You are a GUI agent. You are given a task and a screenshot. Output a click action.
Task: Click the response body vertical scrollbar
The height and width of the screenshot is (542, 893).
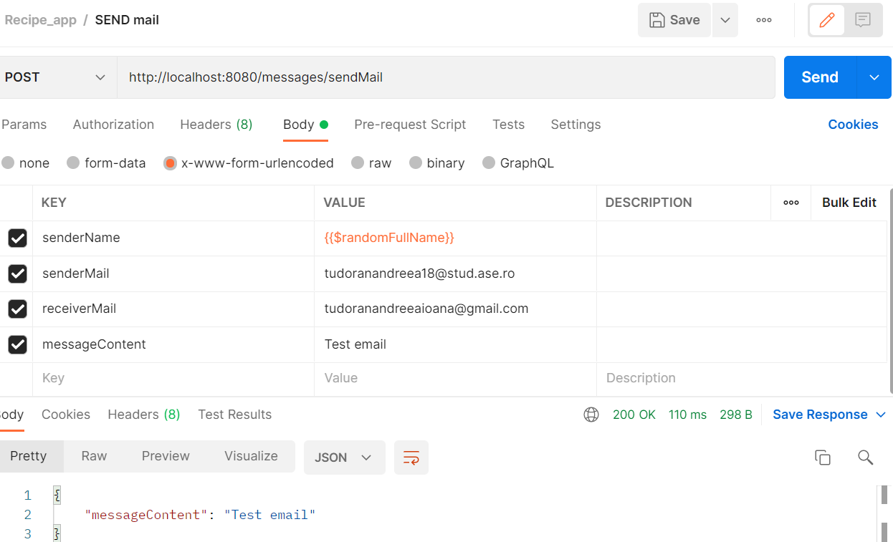pyautogui.click(x=884, y=513)
